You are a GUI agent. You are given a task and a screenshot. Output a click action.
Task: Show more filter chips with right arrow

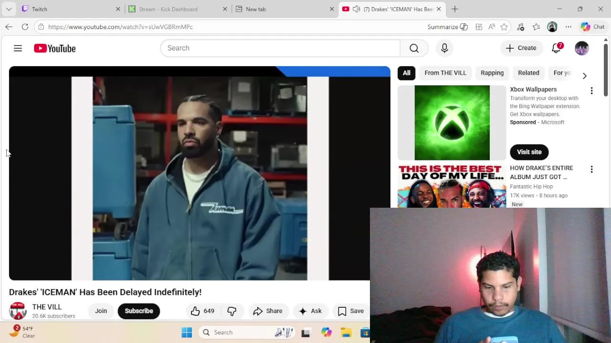click(584, 76)
